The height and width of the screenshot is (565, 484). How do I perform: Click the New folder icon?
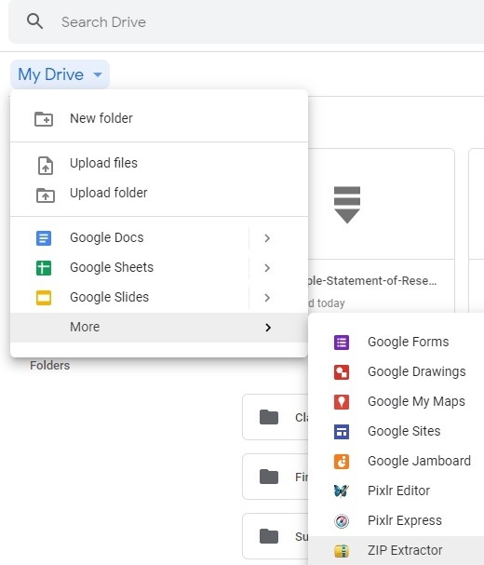(x=44, y=118)
